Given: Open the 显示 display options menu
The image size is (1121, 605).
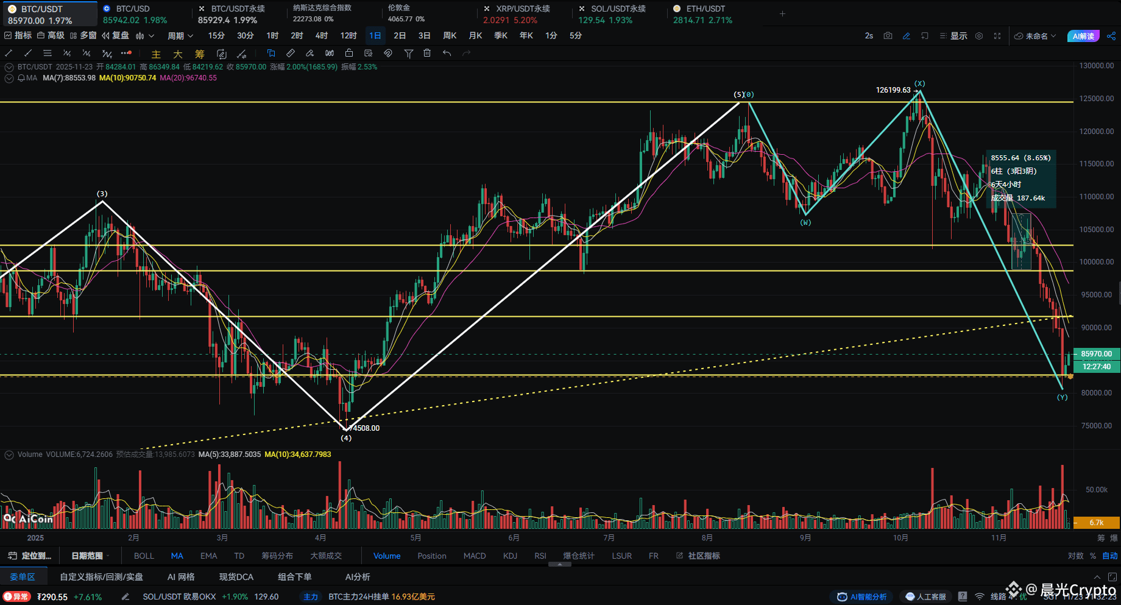Looking at the screenshot, I should 953,36.
